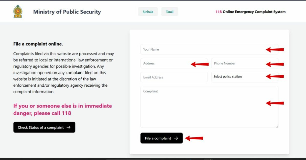Click into the Address text field

point(165,63)
